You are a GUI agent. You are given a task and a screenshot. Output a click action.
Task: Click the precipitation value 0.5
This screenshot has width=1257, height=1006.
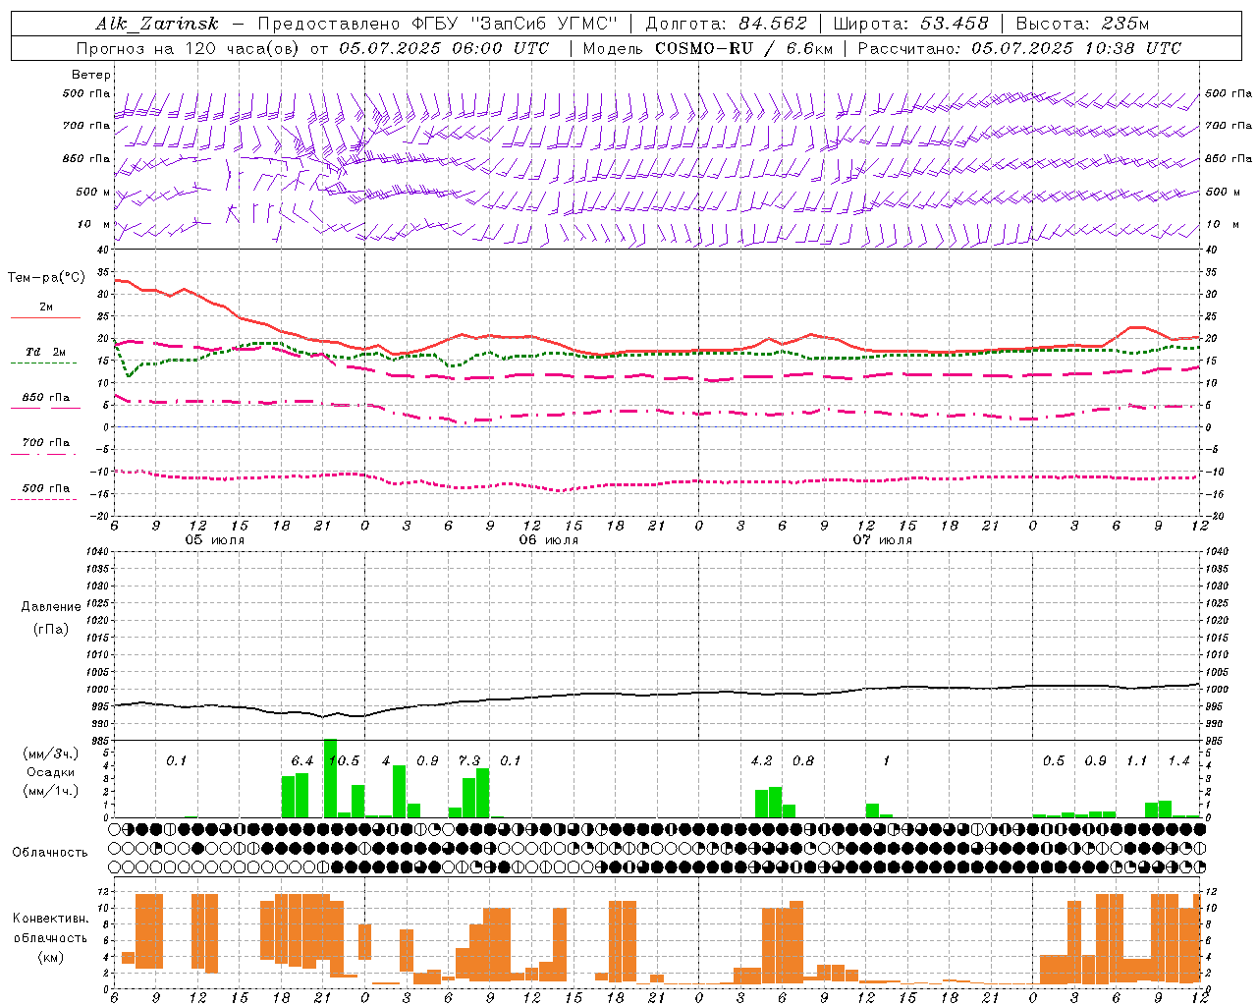tap(1054, 761)
